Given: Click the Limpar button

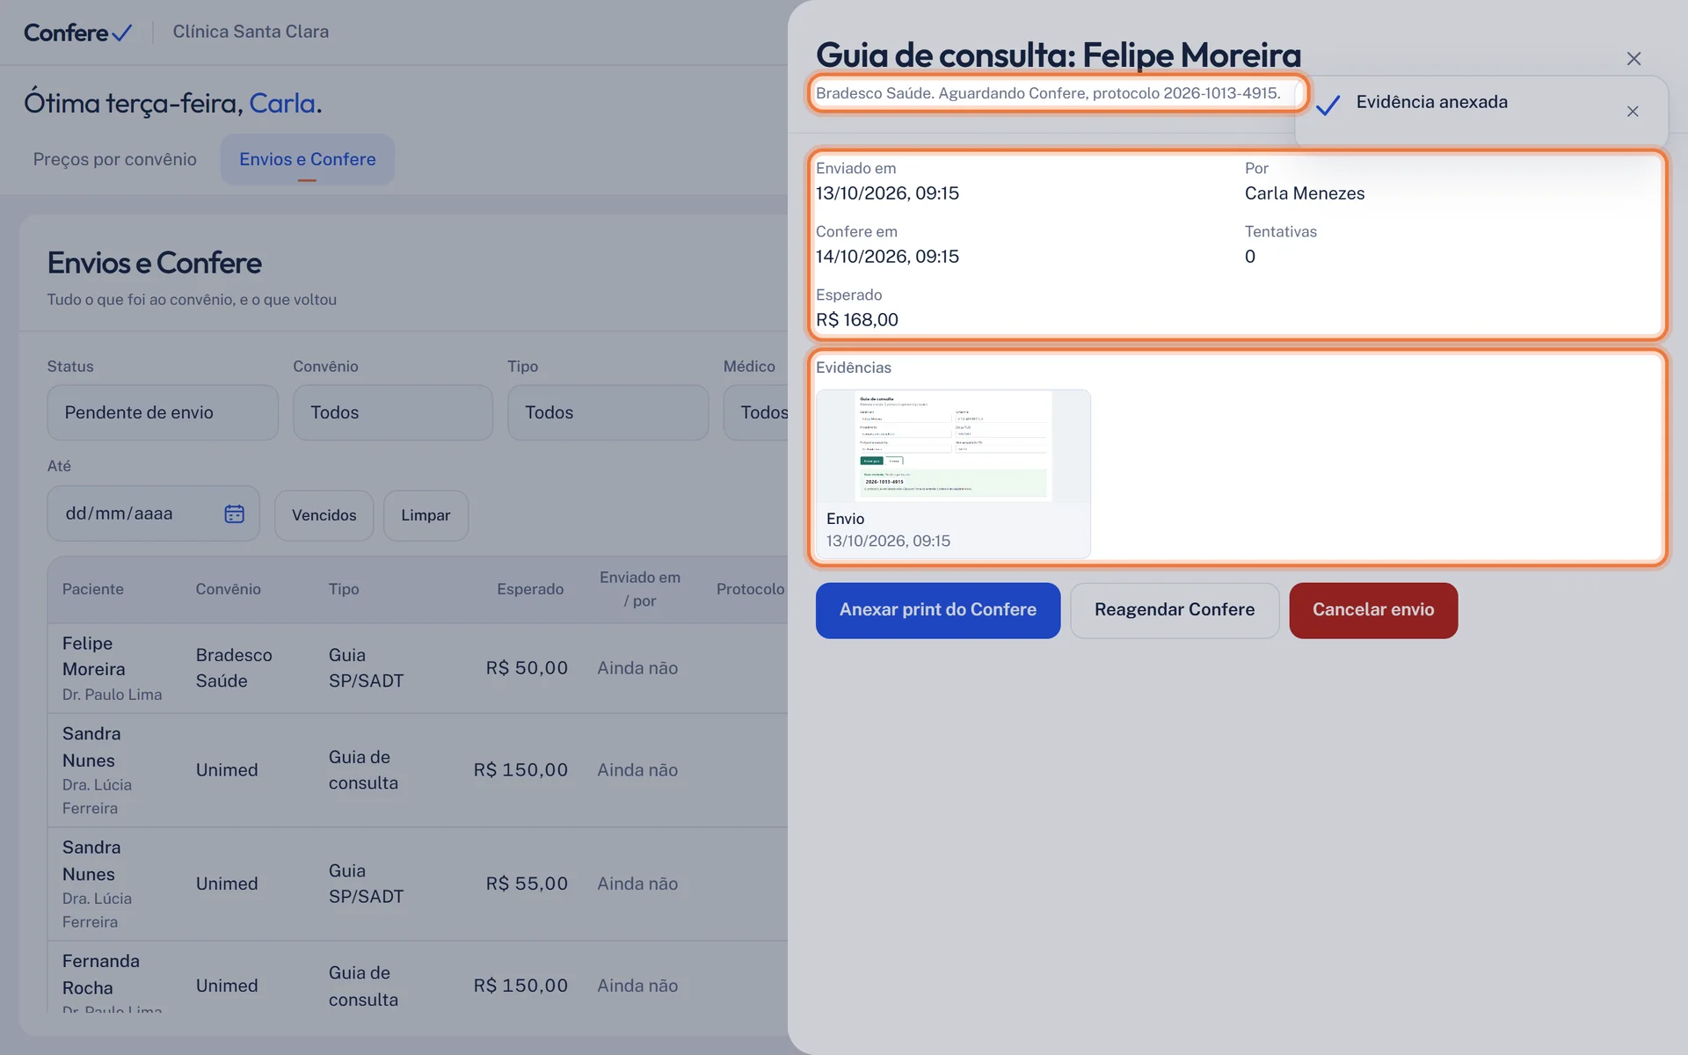Looking at the screenshot, I should click(x=426, y=515).
